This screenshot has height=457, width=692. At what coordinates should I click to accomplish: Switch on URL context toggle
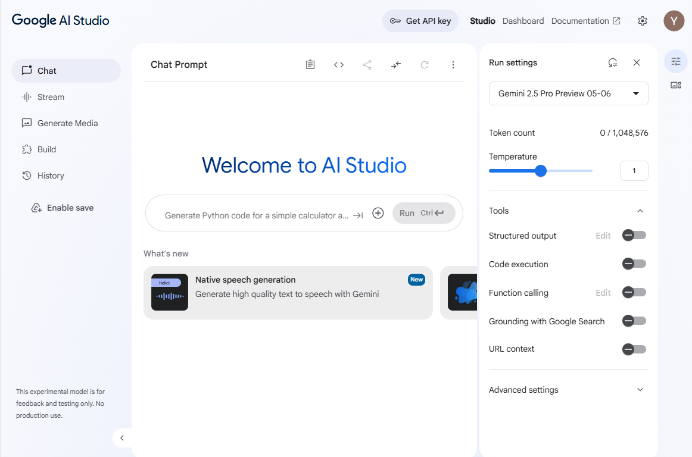coord(634,349)
